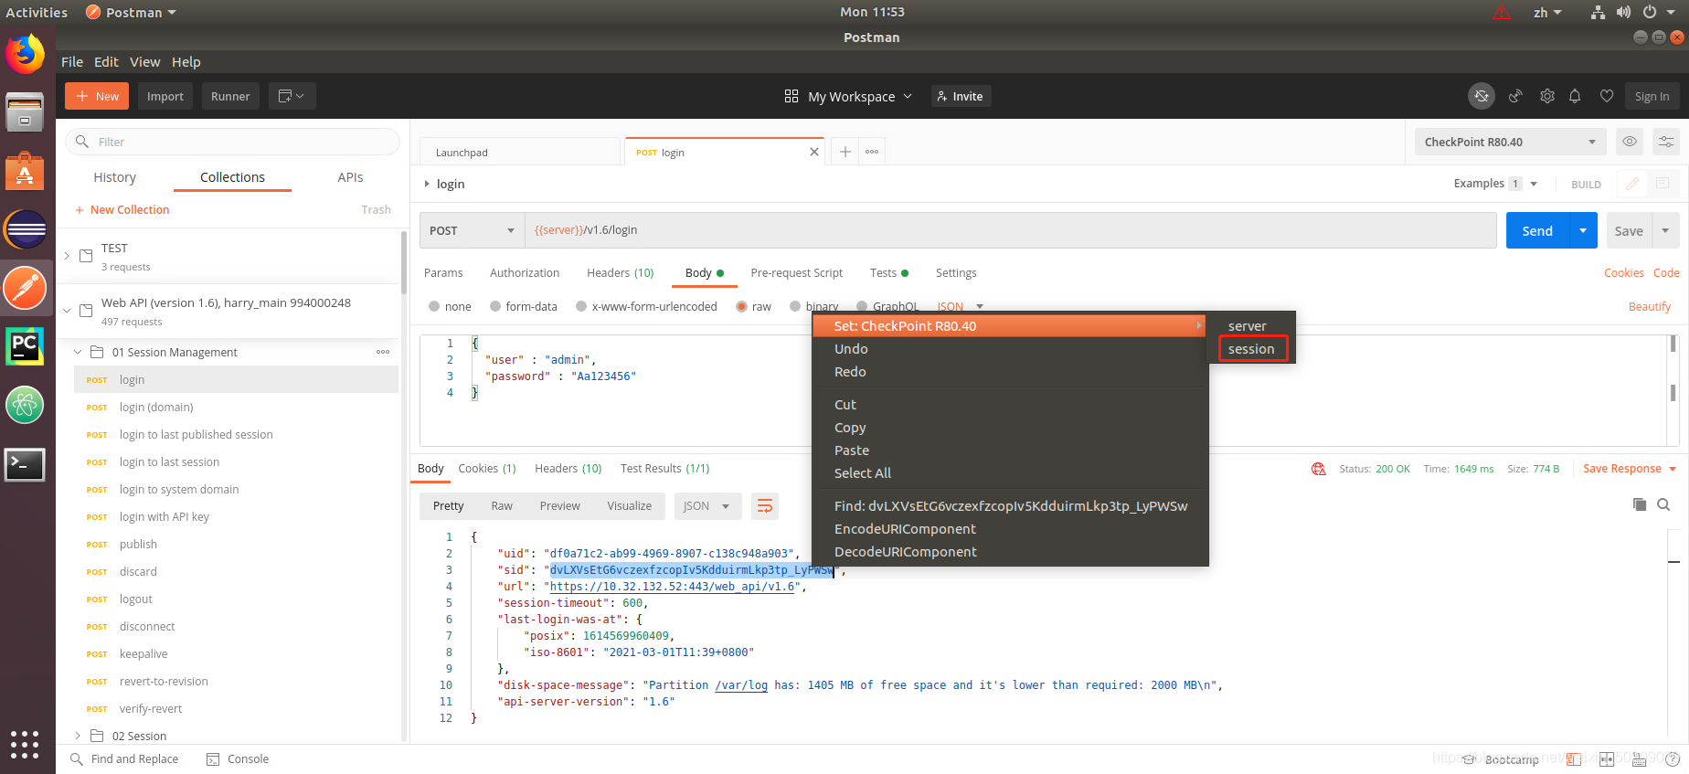Open the My Workspace switcher
The width and height of the screenshot is (1689, 774).
click(x=848, y=96)
